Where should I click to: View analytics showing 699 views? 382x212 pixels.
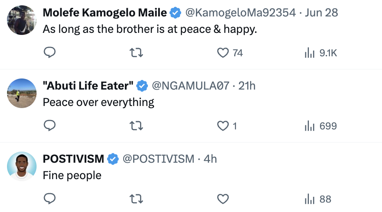click(321, 126)
